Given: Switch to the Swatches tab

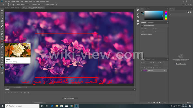Looking at the screenshot, I should pos(148,9).
